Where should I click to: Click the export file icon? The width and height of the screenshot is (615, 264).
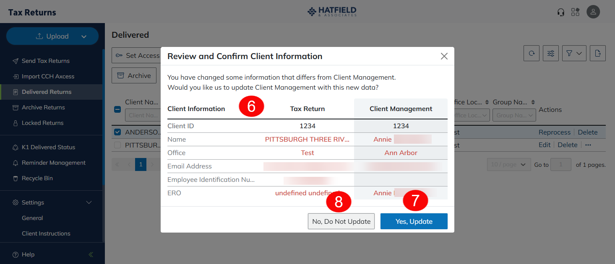pos(598,53)
